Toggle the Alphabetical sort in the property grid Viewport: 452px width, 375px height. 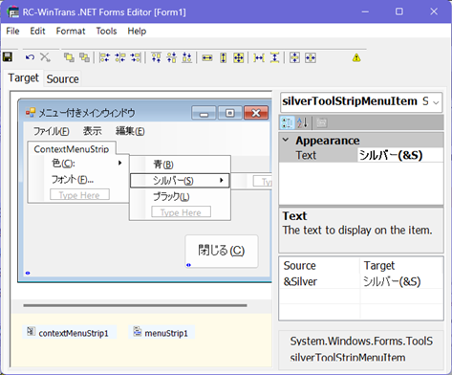[302, 122]
